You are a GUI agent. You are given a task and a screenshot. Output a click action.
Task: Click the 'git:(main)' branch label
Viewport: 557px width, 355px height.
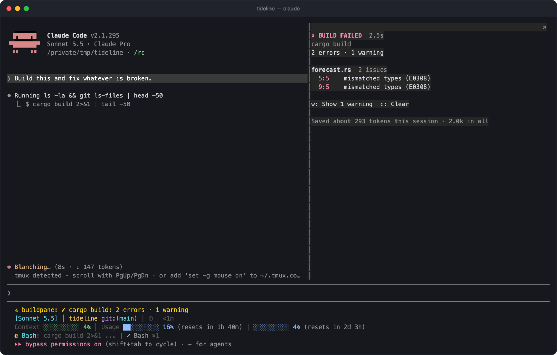tap(119, 318)
